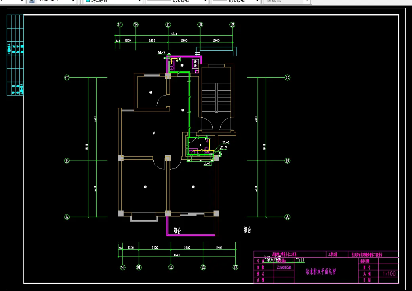Click the 阳台 label right of the plan
The image size is (412, 291).
click(248, 230)
